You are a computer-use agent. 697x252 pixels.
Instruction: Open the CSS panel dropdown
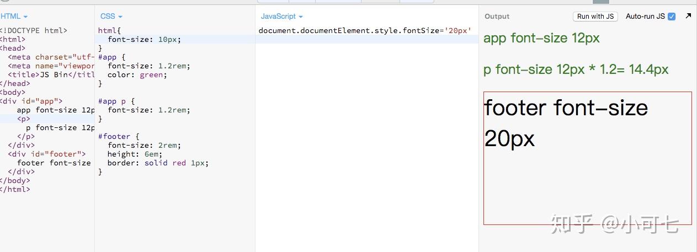111,17
